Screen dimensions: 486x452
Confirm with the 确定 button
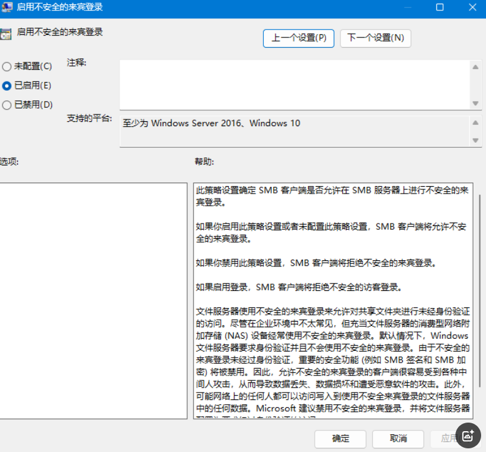[340, 439]
